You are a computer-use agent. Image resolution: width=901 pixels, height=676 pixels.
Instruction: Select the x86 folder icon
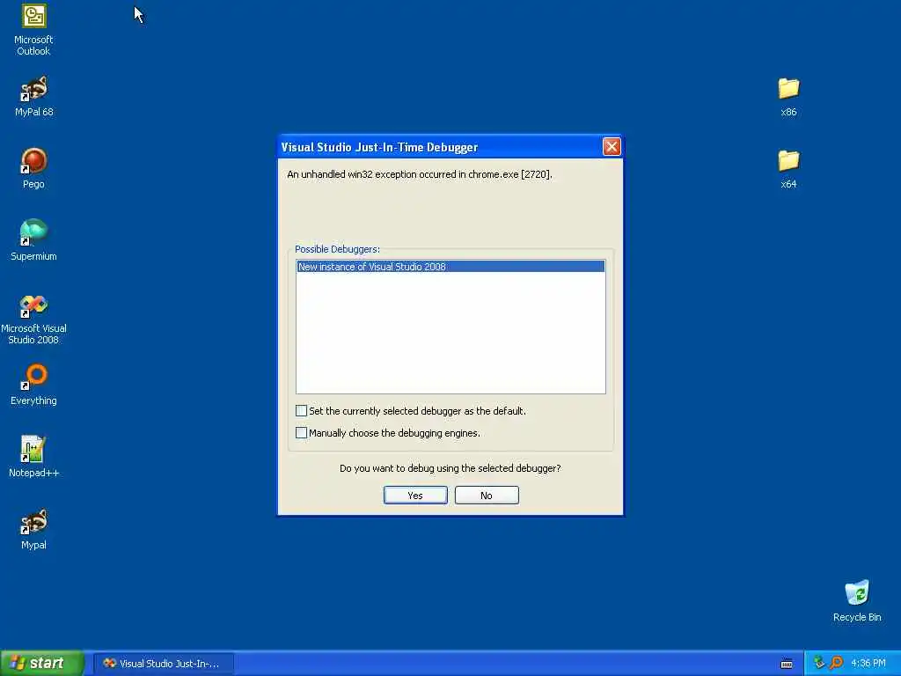point(788,97)
